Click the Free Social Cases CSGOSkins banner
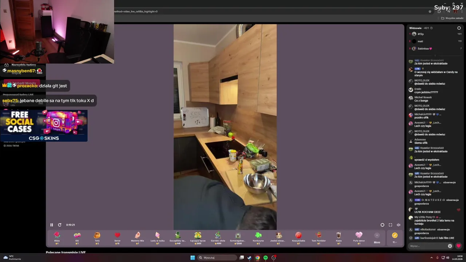Screen dimensions: 466x262 [44, 126]
